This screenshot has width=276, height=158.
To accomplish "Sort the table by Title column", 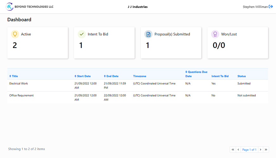I will click(14, 76).
